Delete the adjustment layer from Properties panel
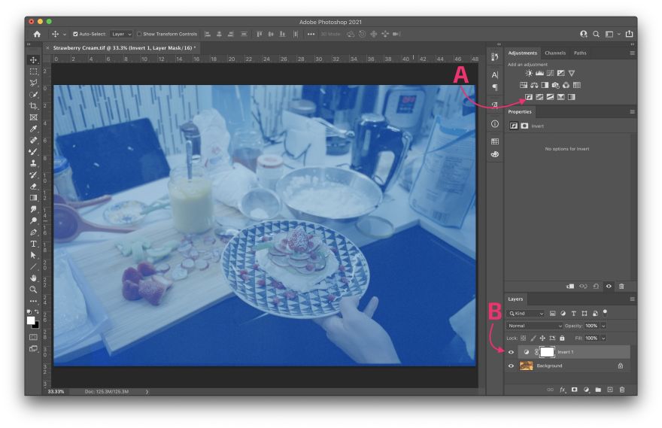This screenshot has width=662, height=428. [x=621, y=286]
